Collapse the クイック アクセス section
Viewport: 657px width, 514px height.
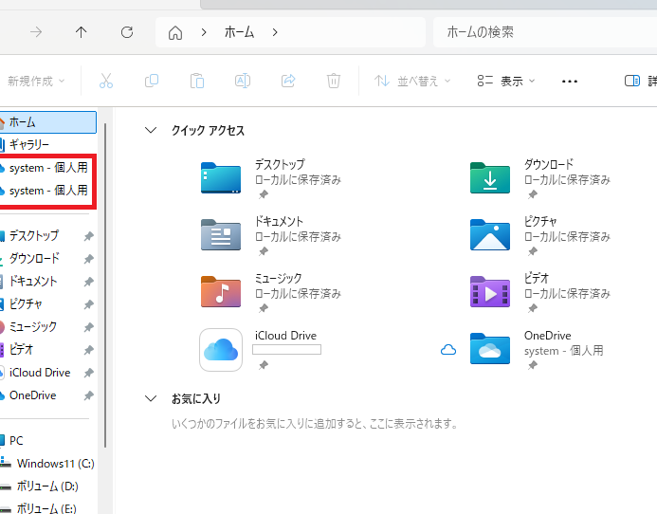tap(151, 131)
